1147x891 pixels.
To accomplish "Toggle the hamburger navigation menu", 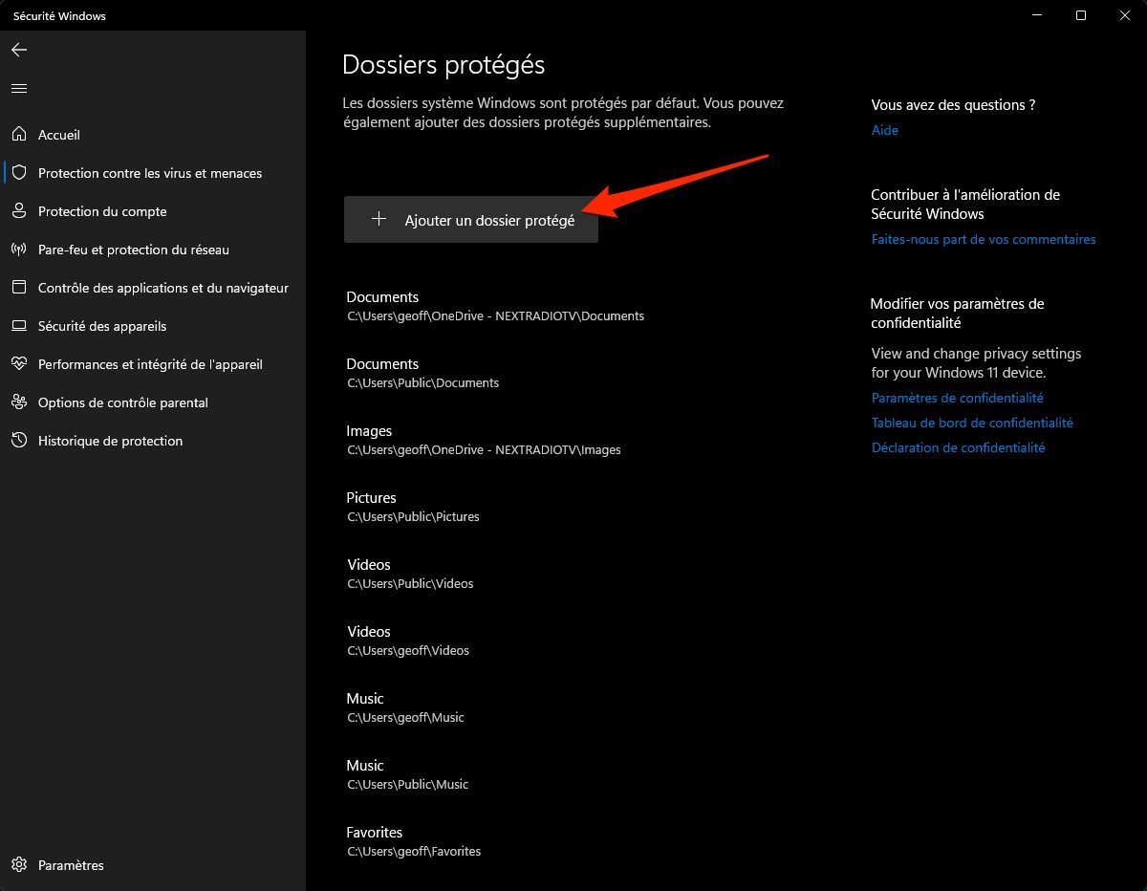I will (x=19, y=88).
